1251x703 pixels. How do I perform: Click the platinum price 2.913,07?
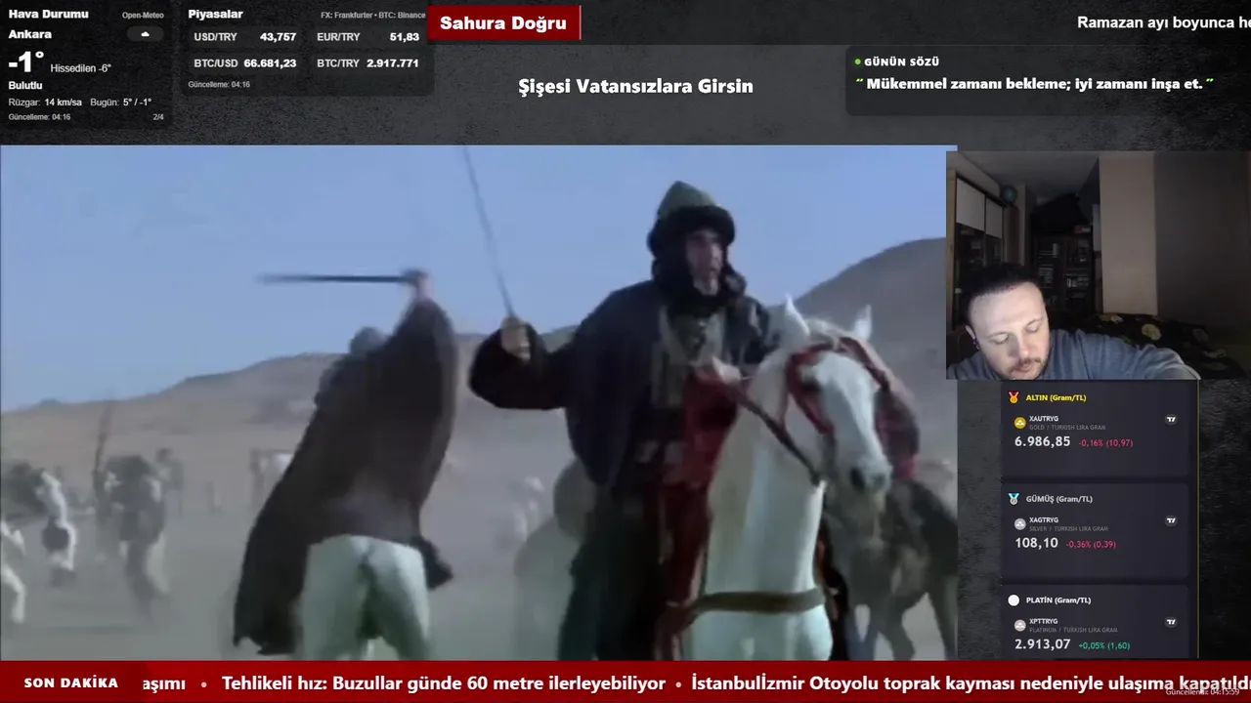click(1042, 644)
